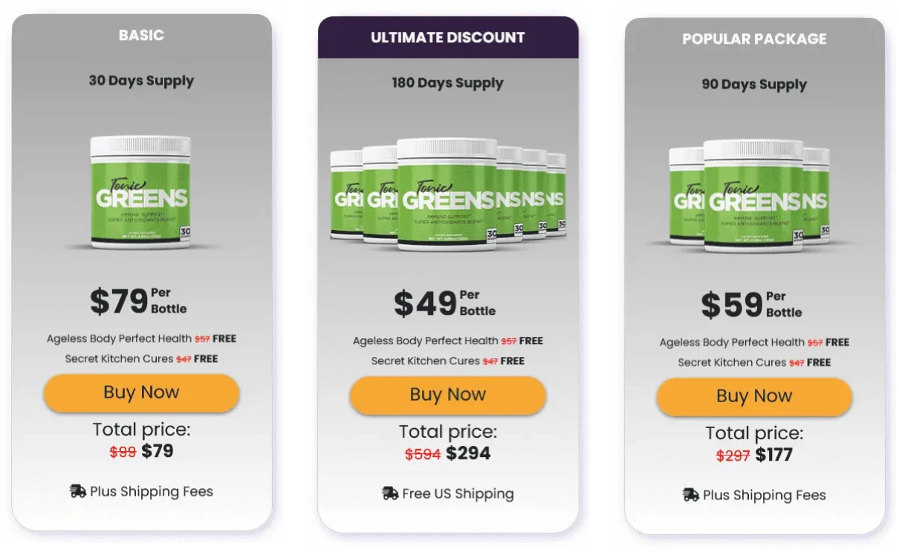Select the ULTIMATE DISCOUNT header banner
899x552 pixels.
(x=447, y=37)
